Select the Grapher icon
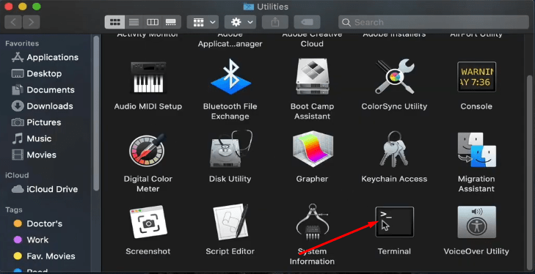 [x=313, y=149]
